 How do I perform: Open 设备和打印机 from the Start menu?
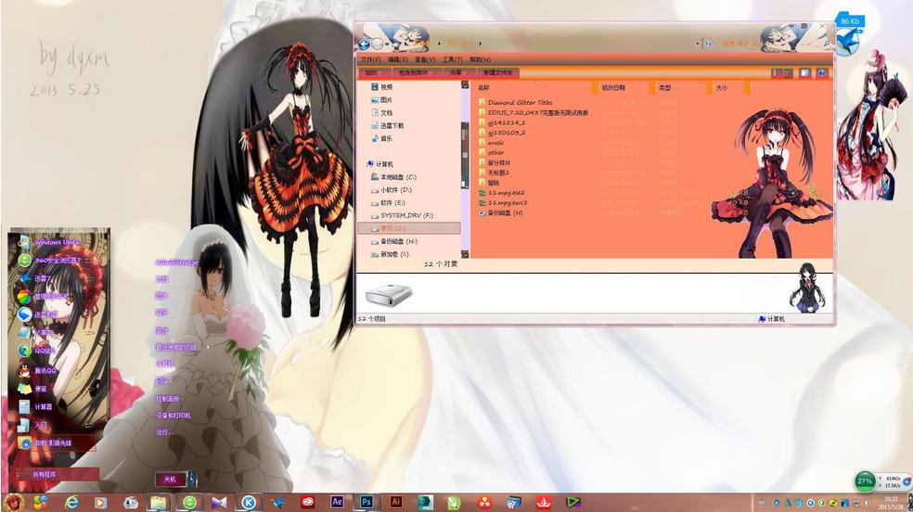(x=173, y=416)
